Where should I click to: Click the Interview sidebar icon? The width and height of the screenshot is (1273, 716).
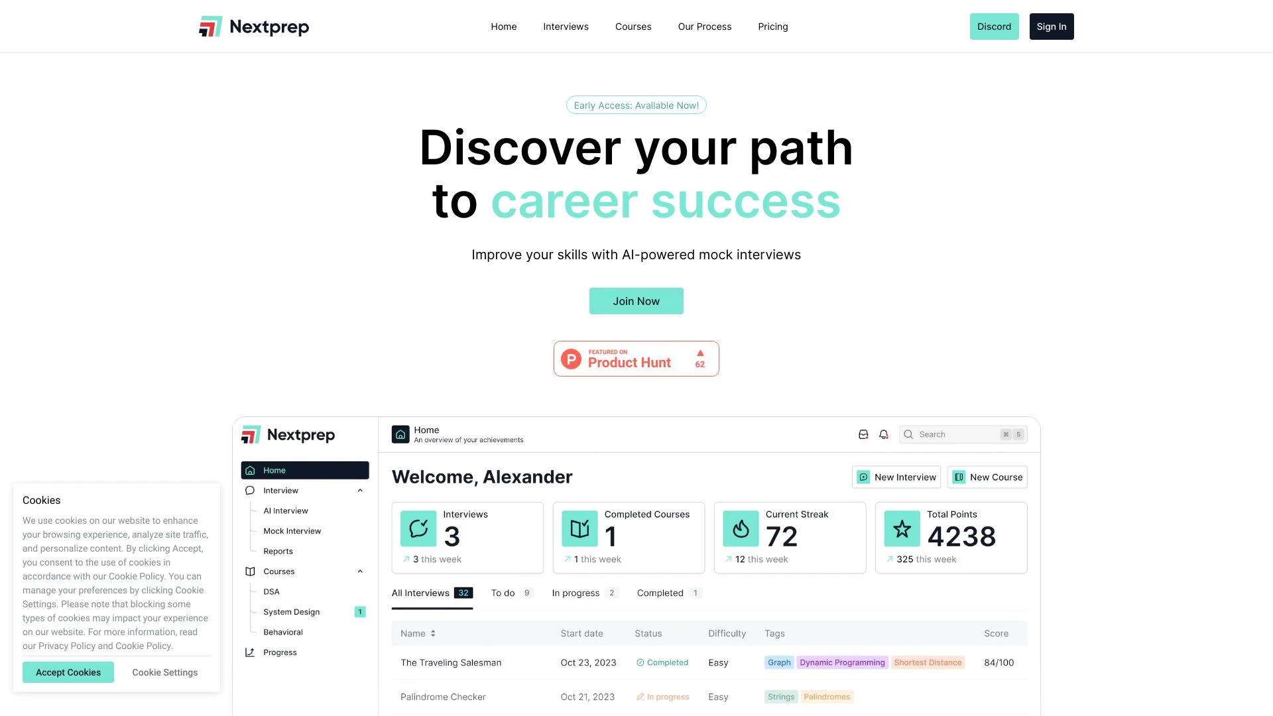point(251,489)
